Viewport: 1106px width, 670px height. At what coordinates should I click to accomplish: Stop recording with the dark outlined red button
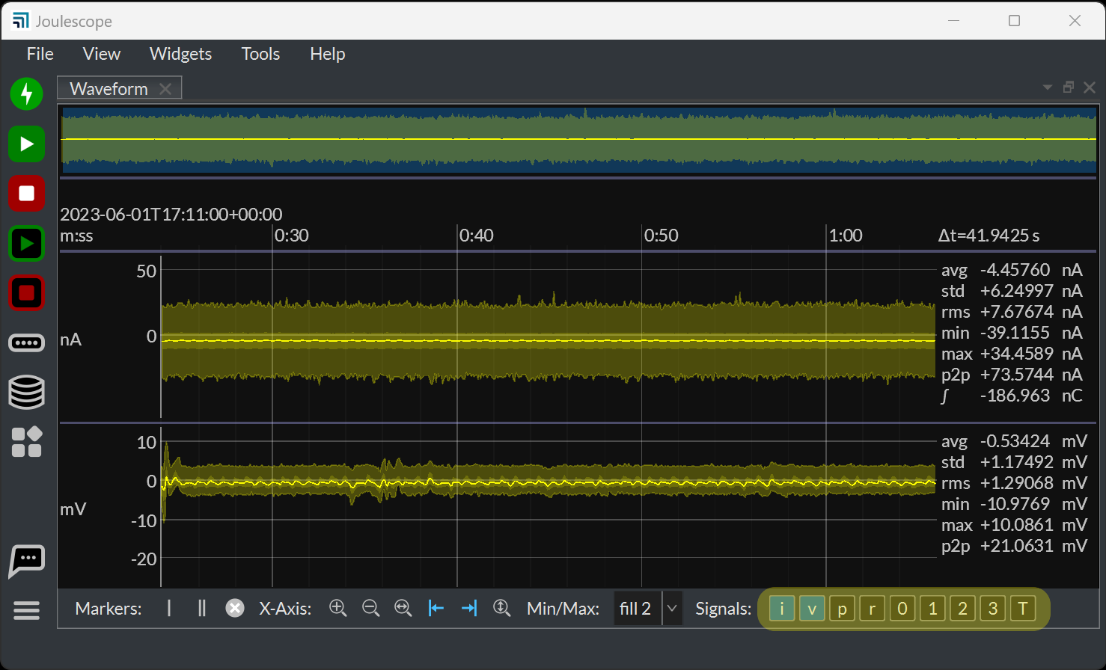(x=27, y=293)
